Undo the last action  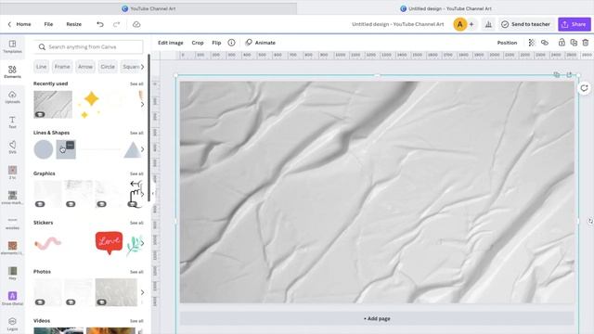(100, 24)
